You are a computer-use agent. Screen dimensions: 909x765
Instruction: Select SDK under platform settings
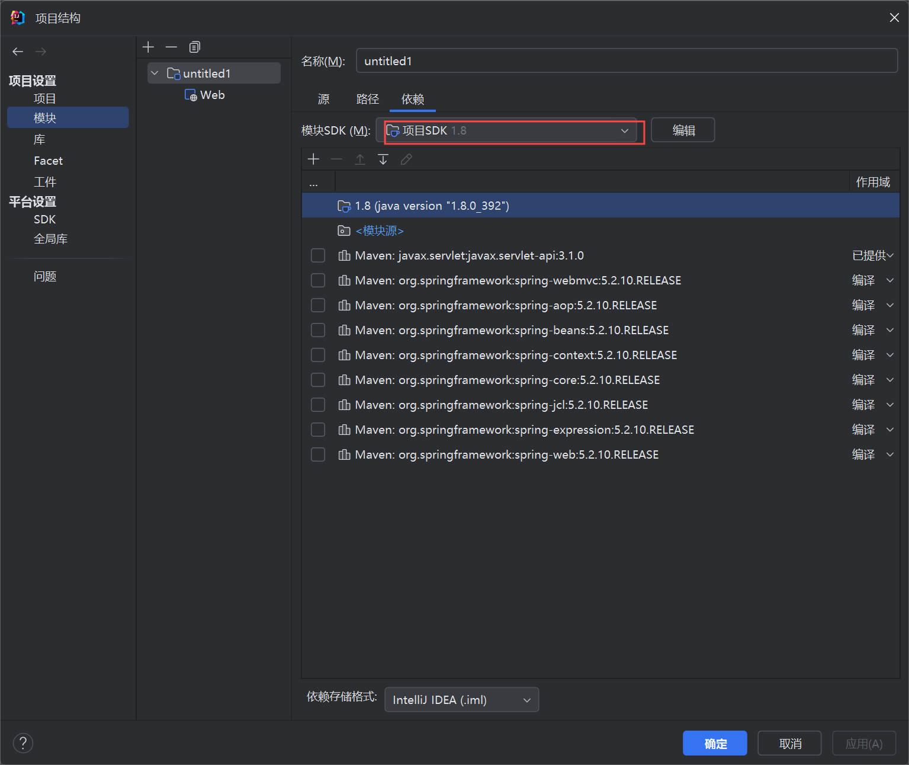(x=44, y=219)
